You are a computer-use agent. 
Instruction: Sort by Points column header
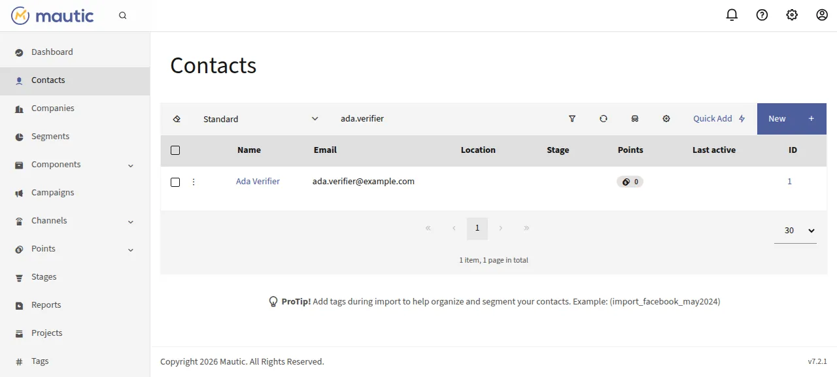630,150
